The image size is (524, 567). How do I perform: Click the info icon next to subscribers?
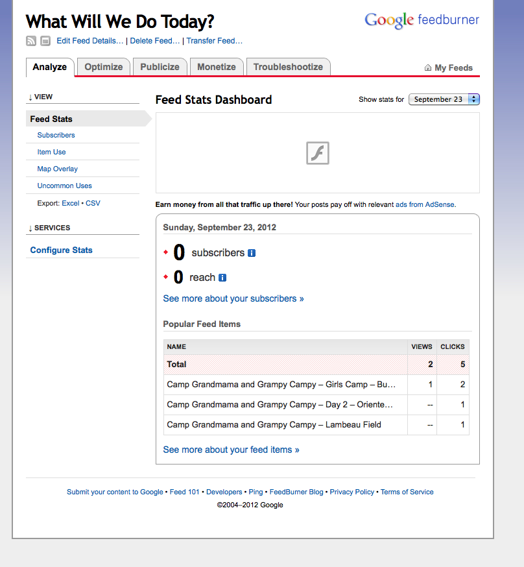[252, 253]
